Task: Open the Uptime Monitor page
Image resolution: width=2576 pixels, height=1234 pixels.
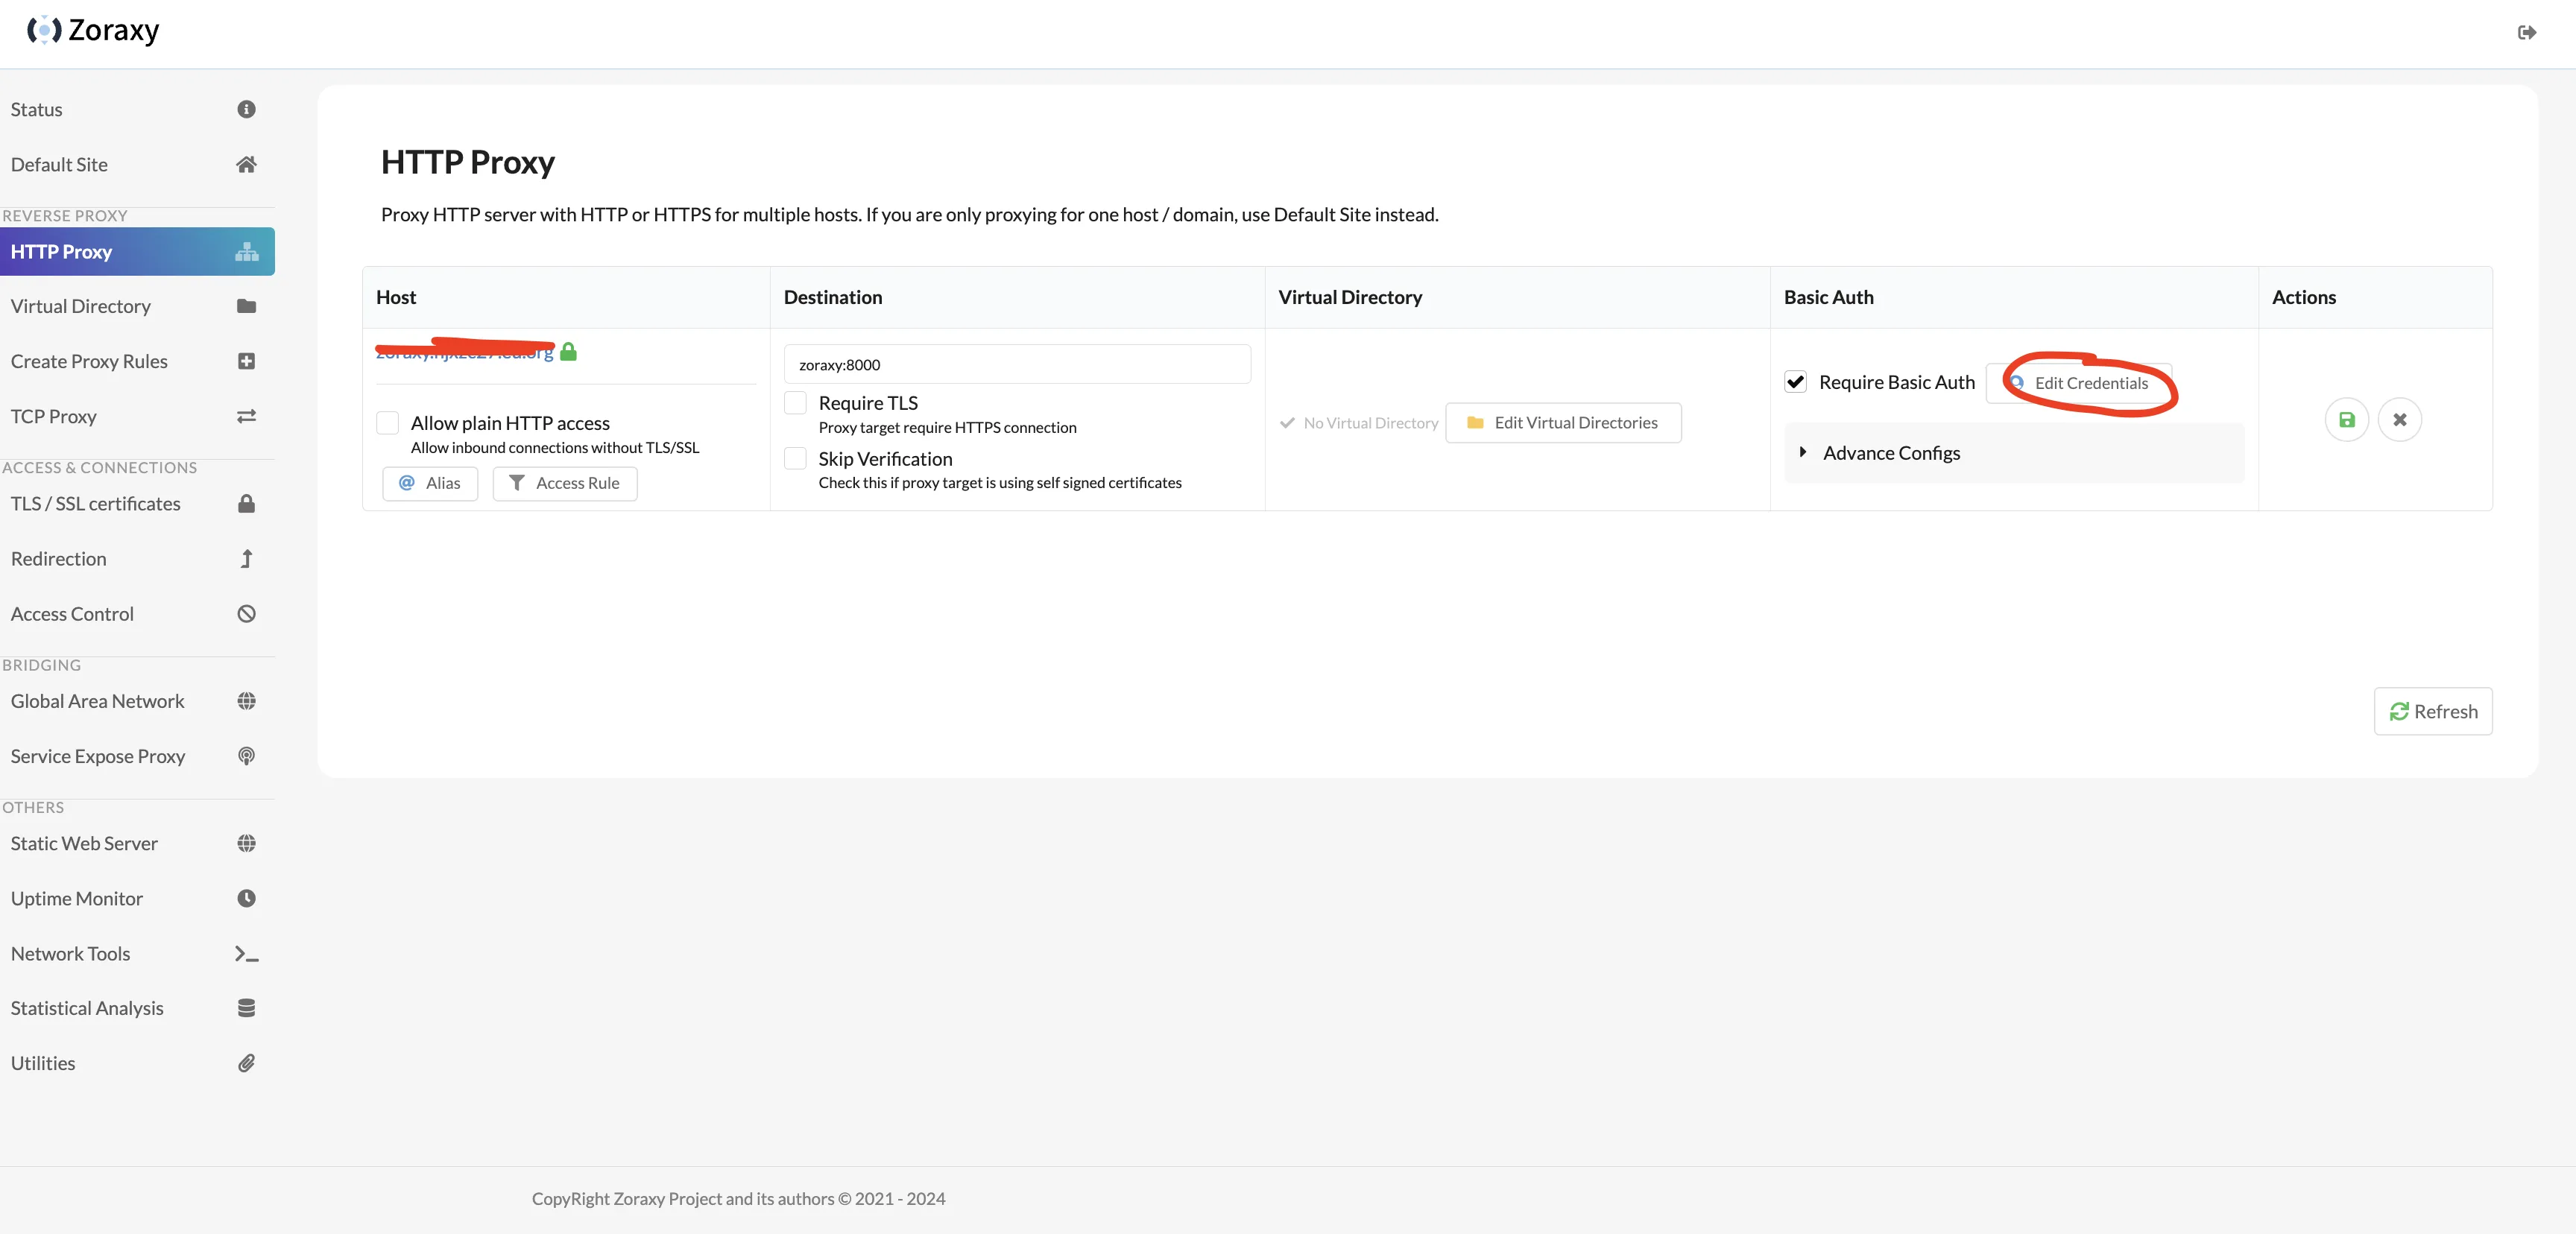Action: click(x=137, y=898)
